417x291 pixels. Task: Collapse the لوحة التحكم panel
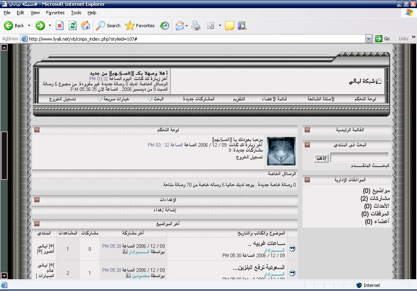tap(37, 130)
